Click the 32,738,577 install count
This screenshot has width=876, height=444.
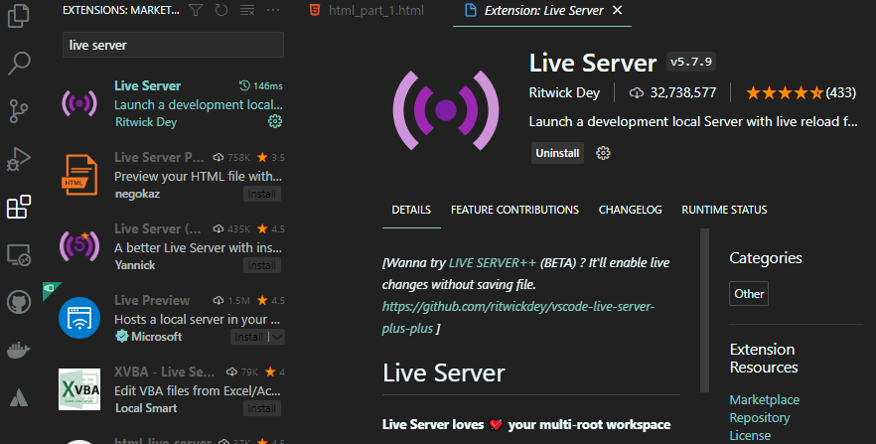click(x=673, y=92)
